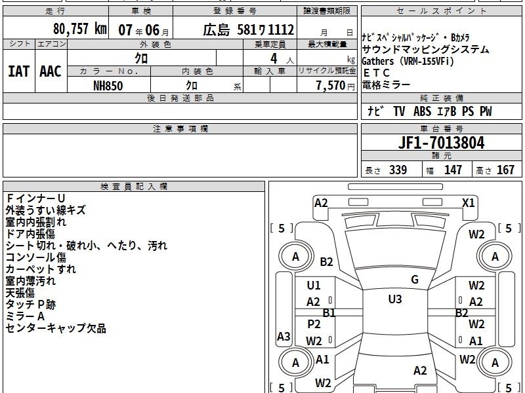This screenshot has width=525, height=393.
Task: Select the seating capacity value 4
Action: coord(274,59)
